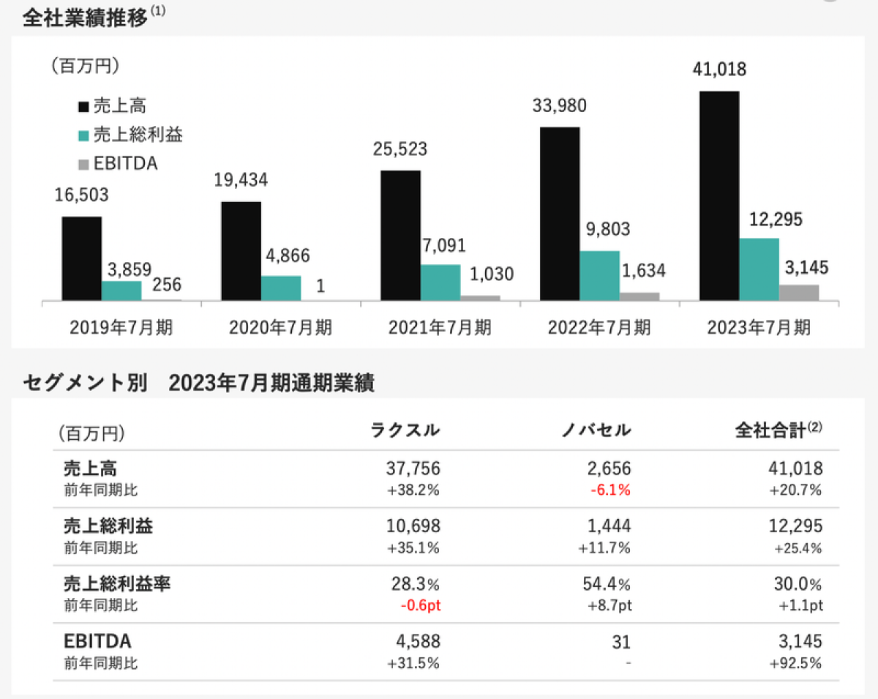Image resolution: width=878 pixels, height=699 pixels.
Task: Click the 2021年7月期 axis label
Action: [x=440, y=327]
